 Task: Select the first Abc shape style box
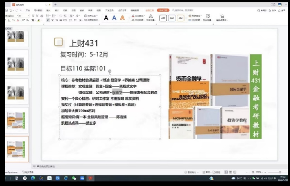click(x=163, y=18)
